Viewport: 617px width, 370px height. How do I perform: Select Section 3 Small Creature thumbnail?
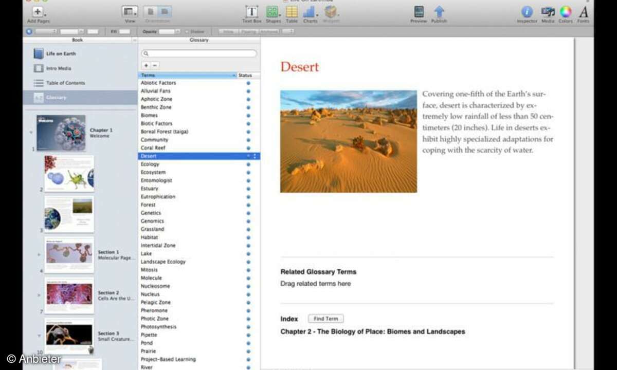69,336
